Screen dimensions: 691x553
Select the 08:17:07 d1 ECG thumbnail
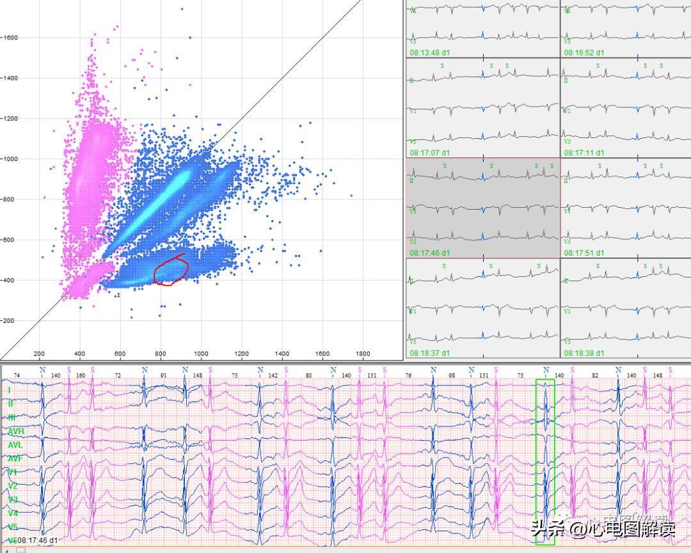[x=482, y=108]
